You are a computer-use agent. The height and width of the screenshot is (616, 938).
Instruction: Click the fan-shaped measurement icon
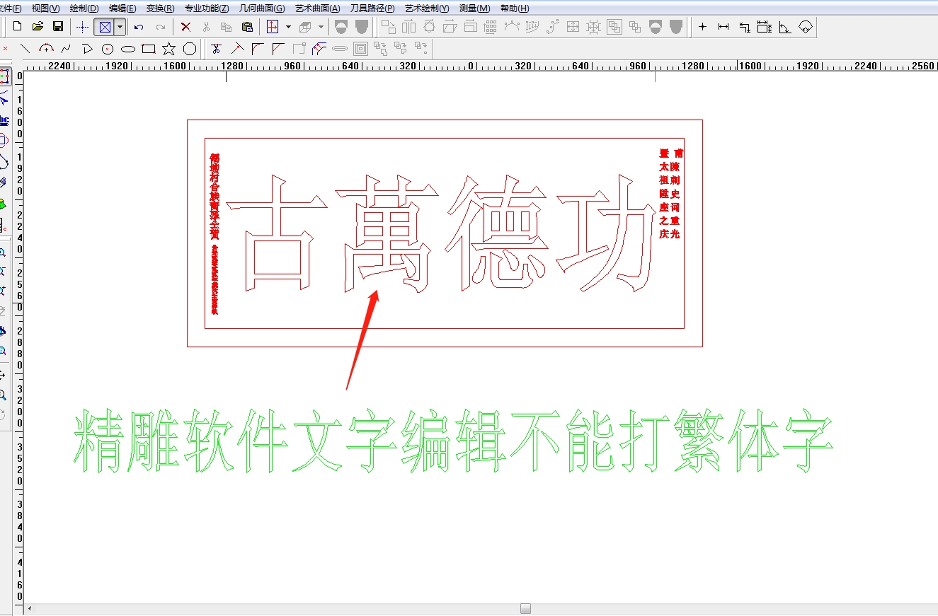pos(805,27)
